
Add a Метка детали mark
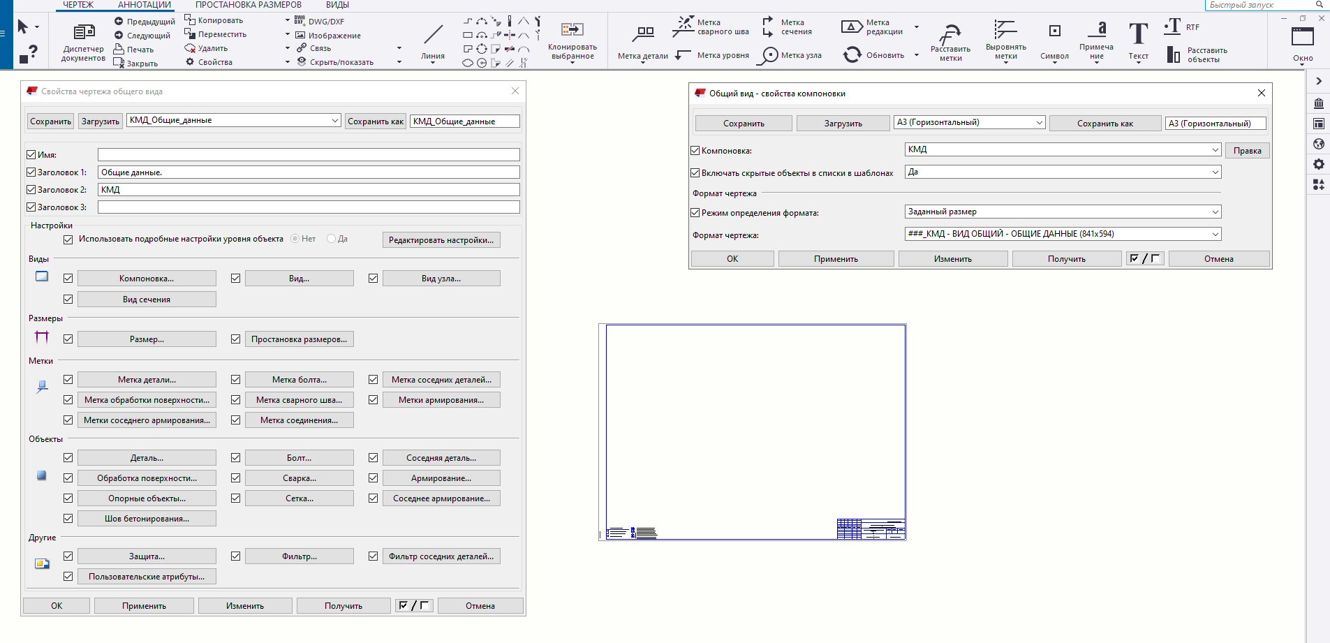[x=643, y=34]
